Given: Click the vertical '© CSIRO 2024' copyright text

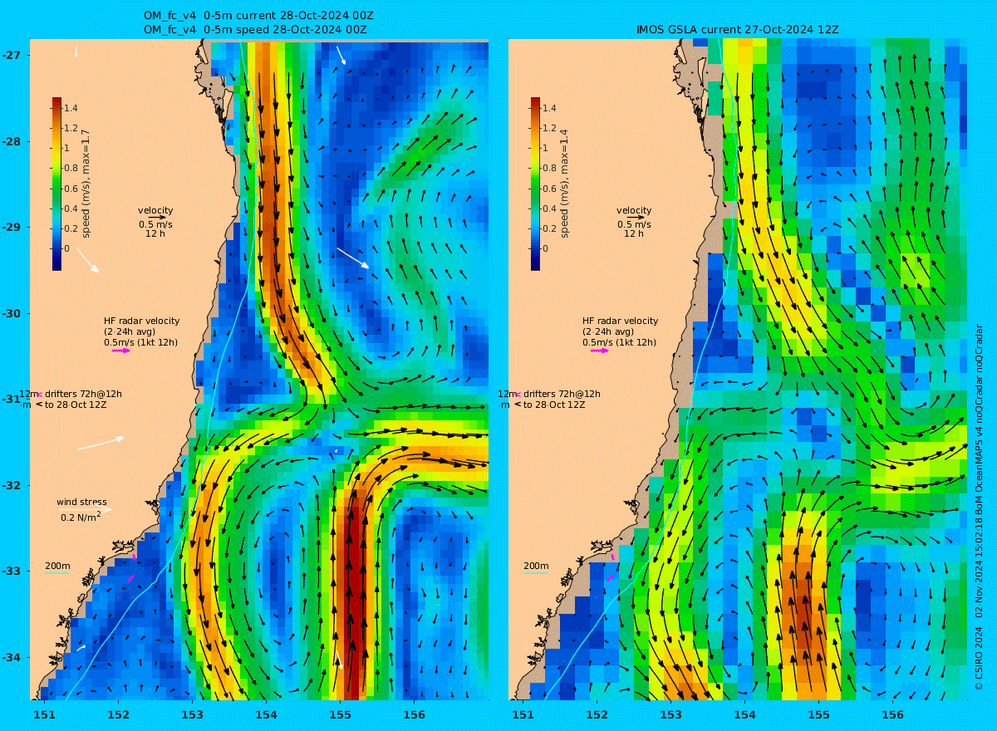Looking at the screenshot, I should [x=979, y=658].
